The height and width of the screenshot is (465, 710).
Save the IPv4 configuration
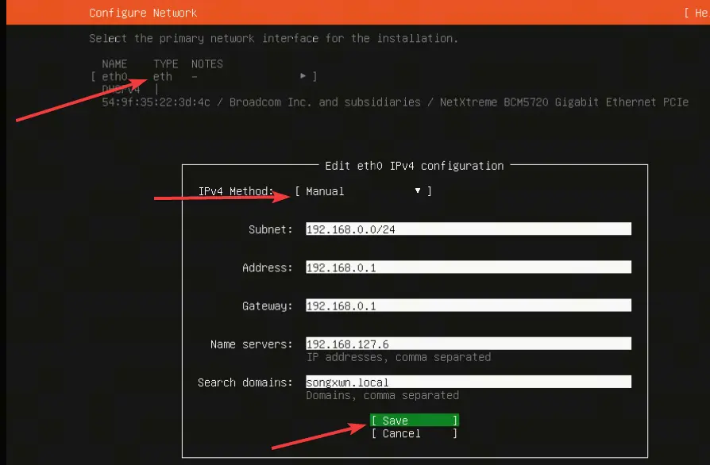[415, 421]
